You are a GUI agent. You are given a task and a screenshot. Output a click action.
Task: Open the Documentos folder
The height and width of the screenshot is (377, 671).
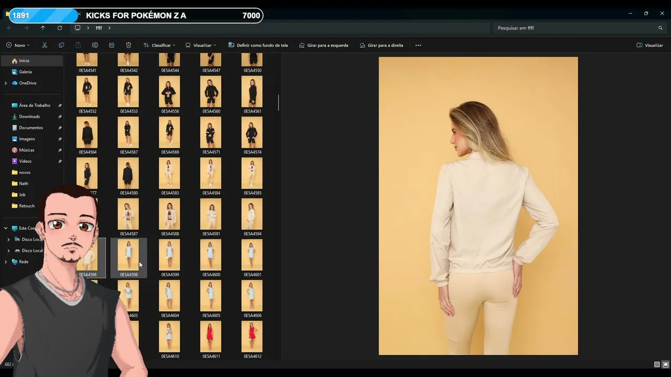(x=31, y=128)
